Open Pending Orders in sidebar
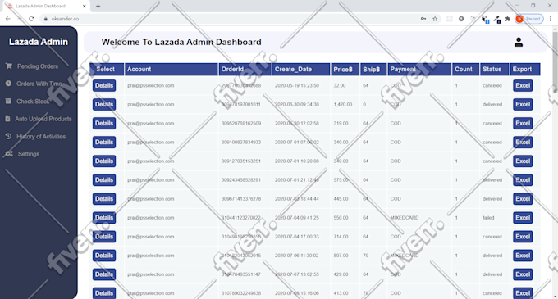 click(38, 66)
